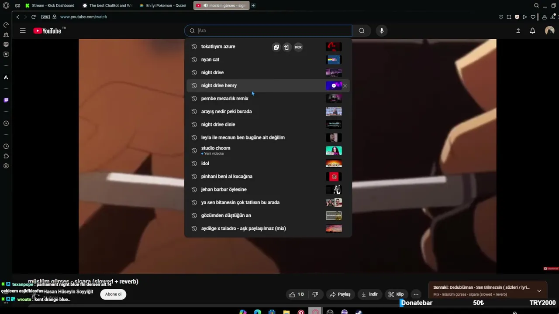Viewport: 559px width, 314px height.
Task: Click the Paylaş share button
Action: 340,294
